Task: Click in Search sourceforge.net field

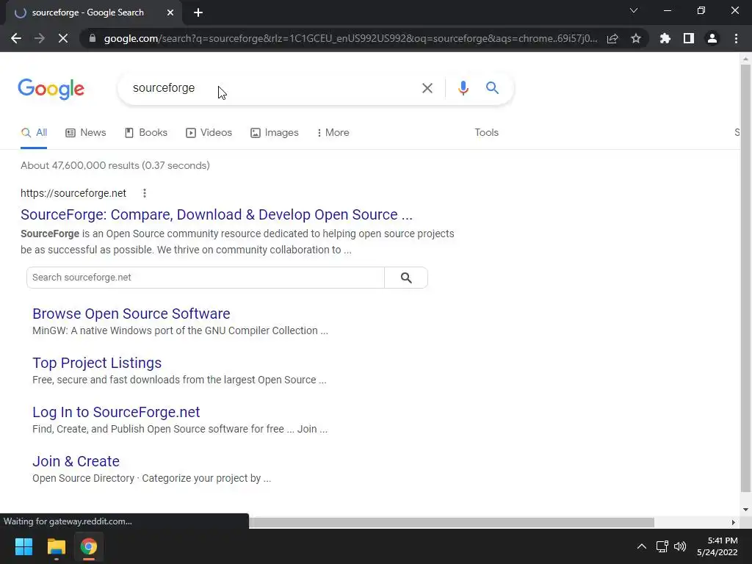Action: (206, 278)
